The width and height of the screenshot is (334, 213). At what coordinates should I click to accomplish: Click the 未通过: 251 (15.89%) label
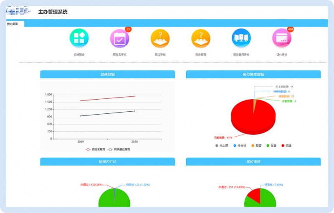click(232, 187)
